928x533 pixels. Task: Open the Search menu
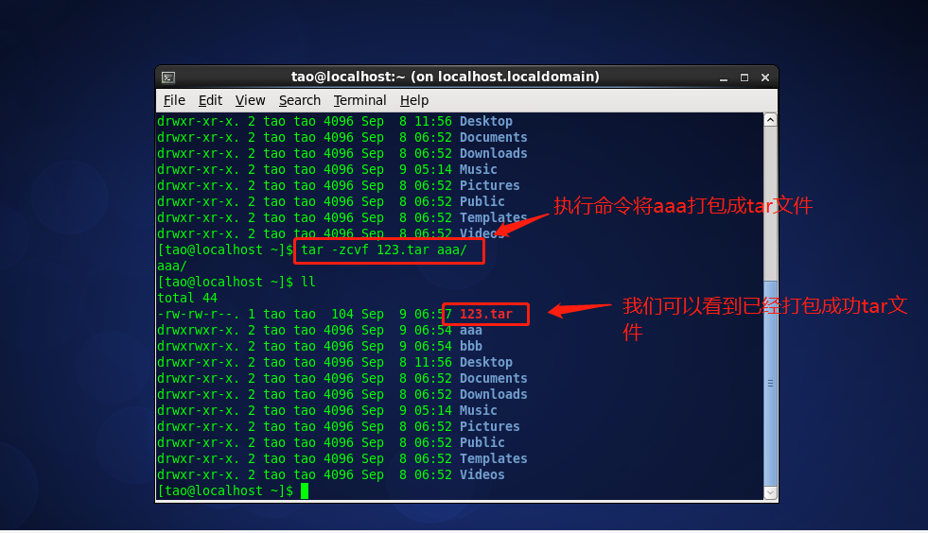tap(300, 100)
